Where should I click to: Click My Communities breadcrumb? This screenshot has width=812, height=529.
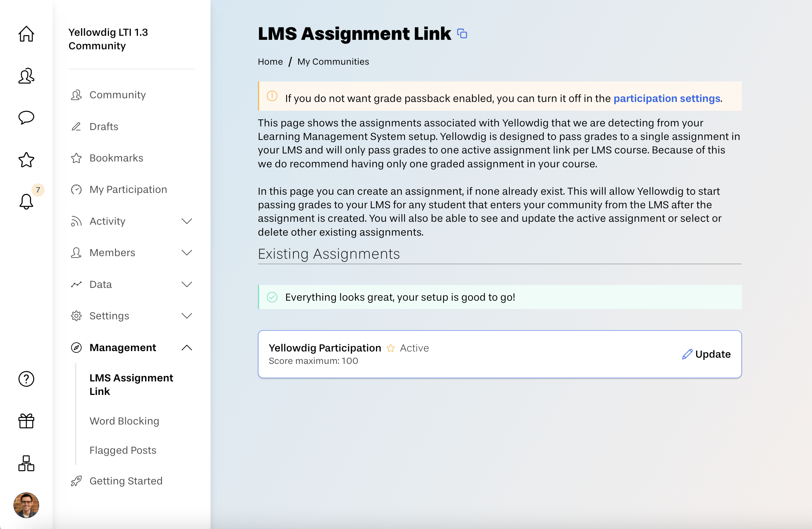click(333, 62)
